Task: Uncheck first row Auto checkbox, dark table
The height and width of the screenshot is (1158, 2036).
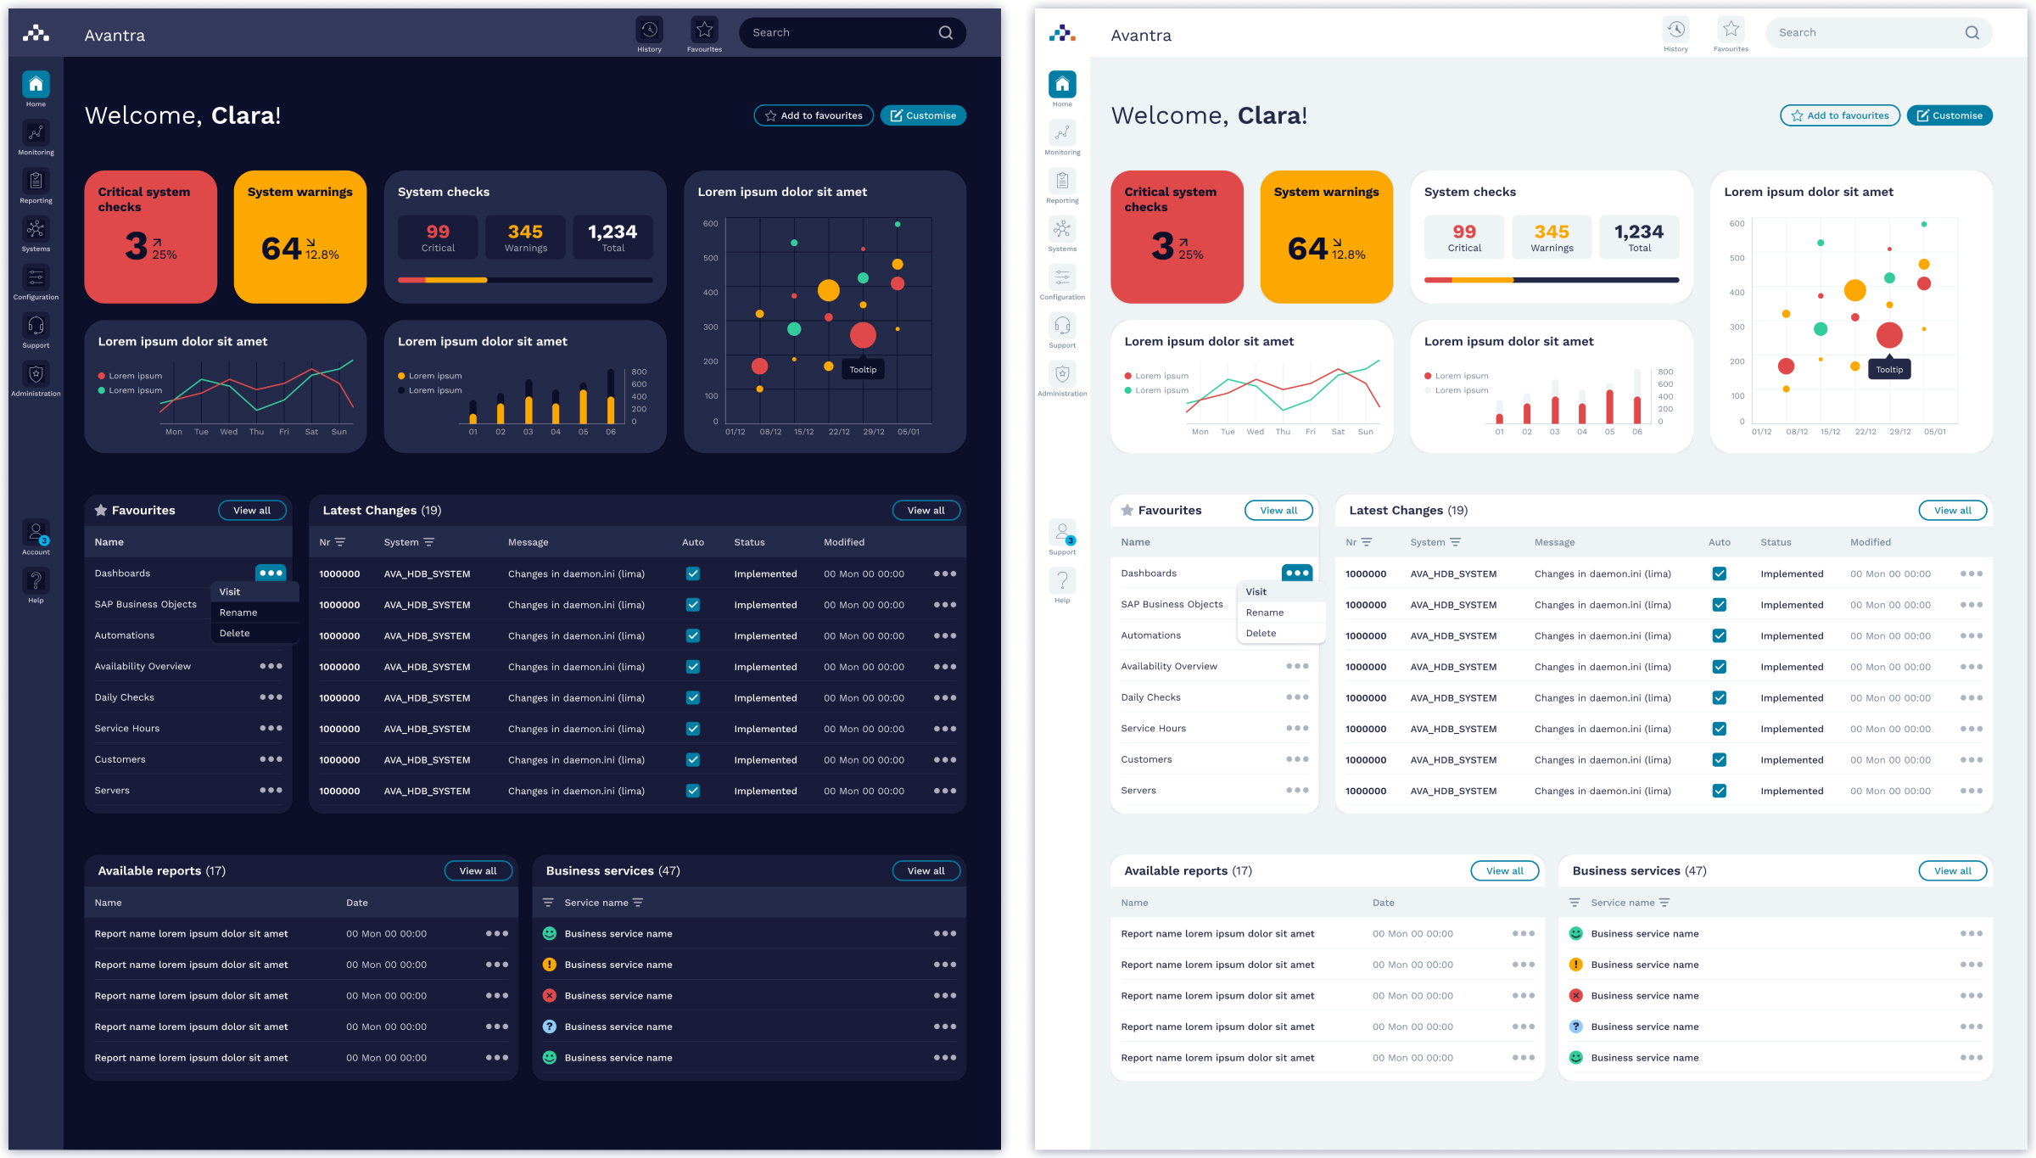Action: click(x=693, y=573)
